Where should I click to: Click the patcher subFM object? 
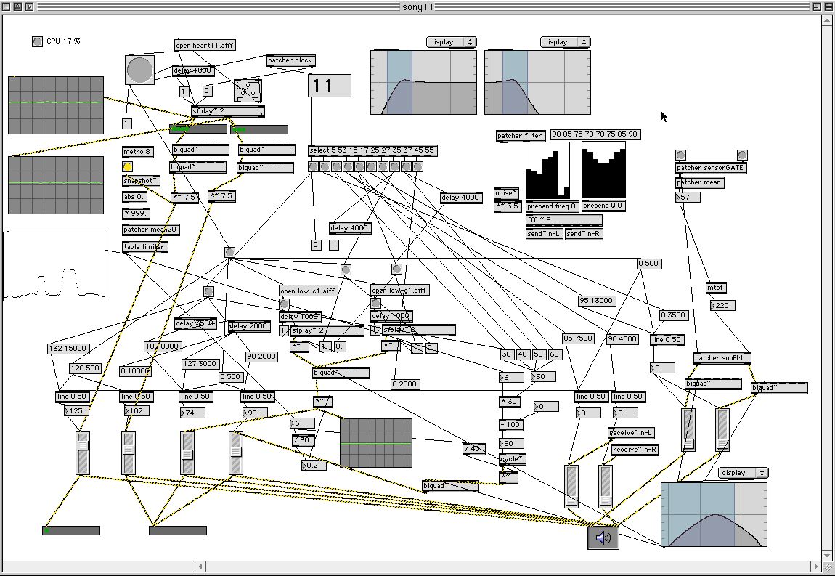[x=722, y=358]
